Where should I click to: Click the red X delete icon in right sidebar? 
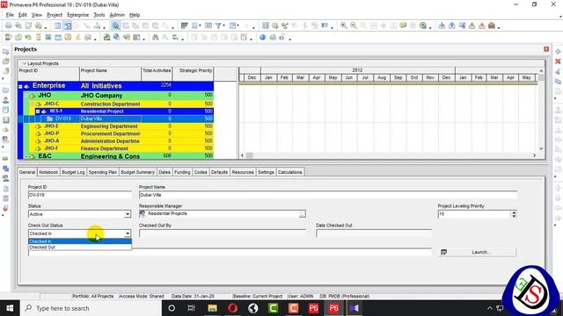point(558,61)
